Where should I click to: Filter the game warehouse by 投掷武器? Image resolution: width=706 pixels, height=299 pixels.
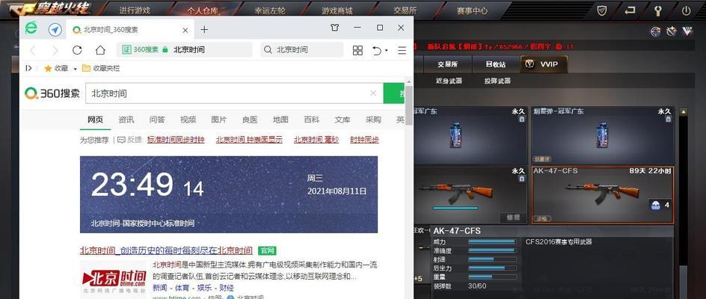tap(497, 81)
